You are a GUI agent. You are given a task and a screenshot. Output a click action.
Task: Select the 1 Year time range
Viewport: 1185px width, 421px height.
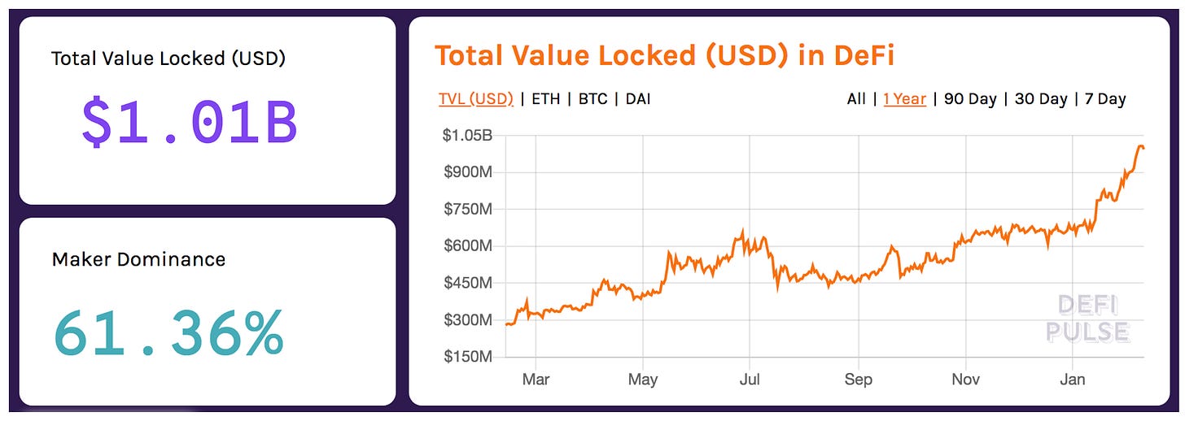click(904, 99)
